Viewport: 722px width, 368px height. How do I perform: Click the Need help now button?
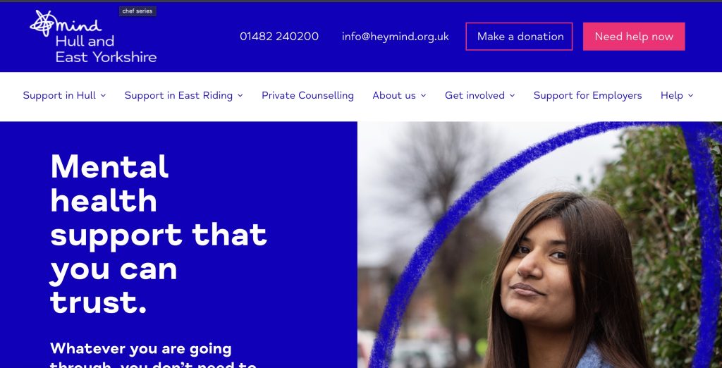634,37
